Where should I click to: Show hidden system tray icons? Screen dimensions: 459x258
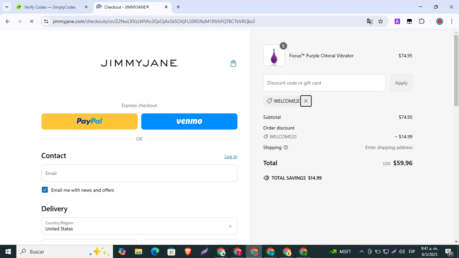[x=361, y=252]
